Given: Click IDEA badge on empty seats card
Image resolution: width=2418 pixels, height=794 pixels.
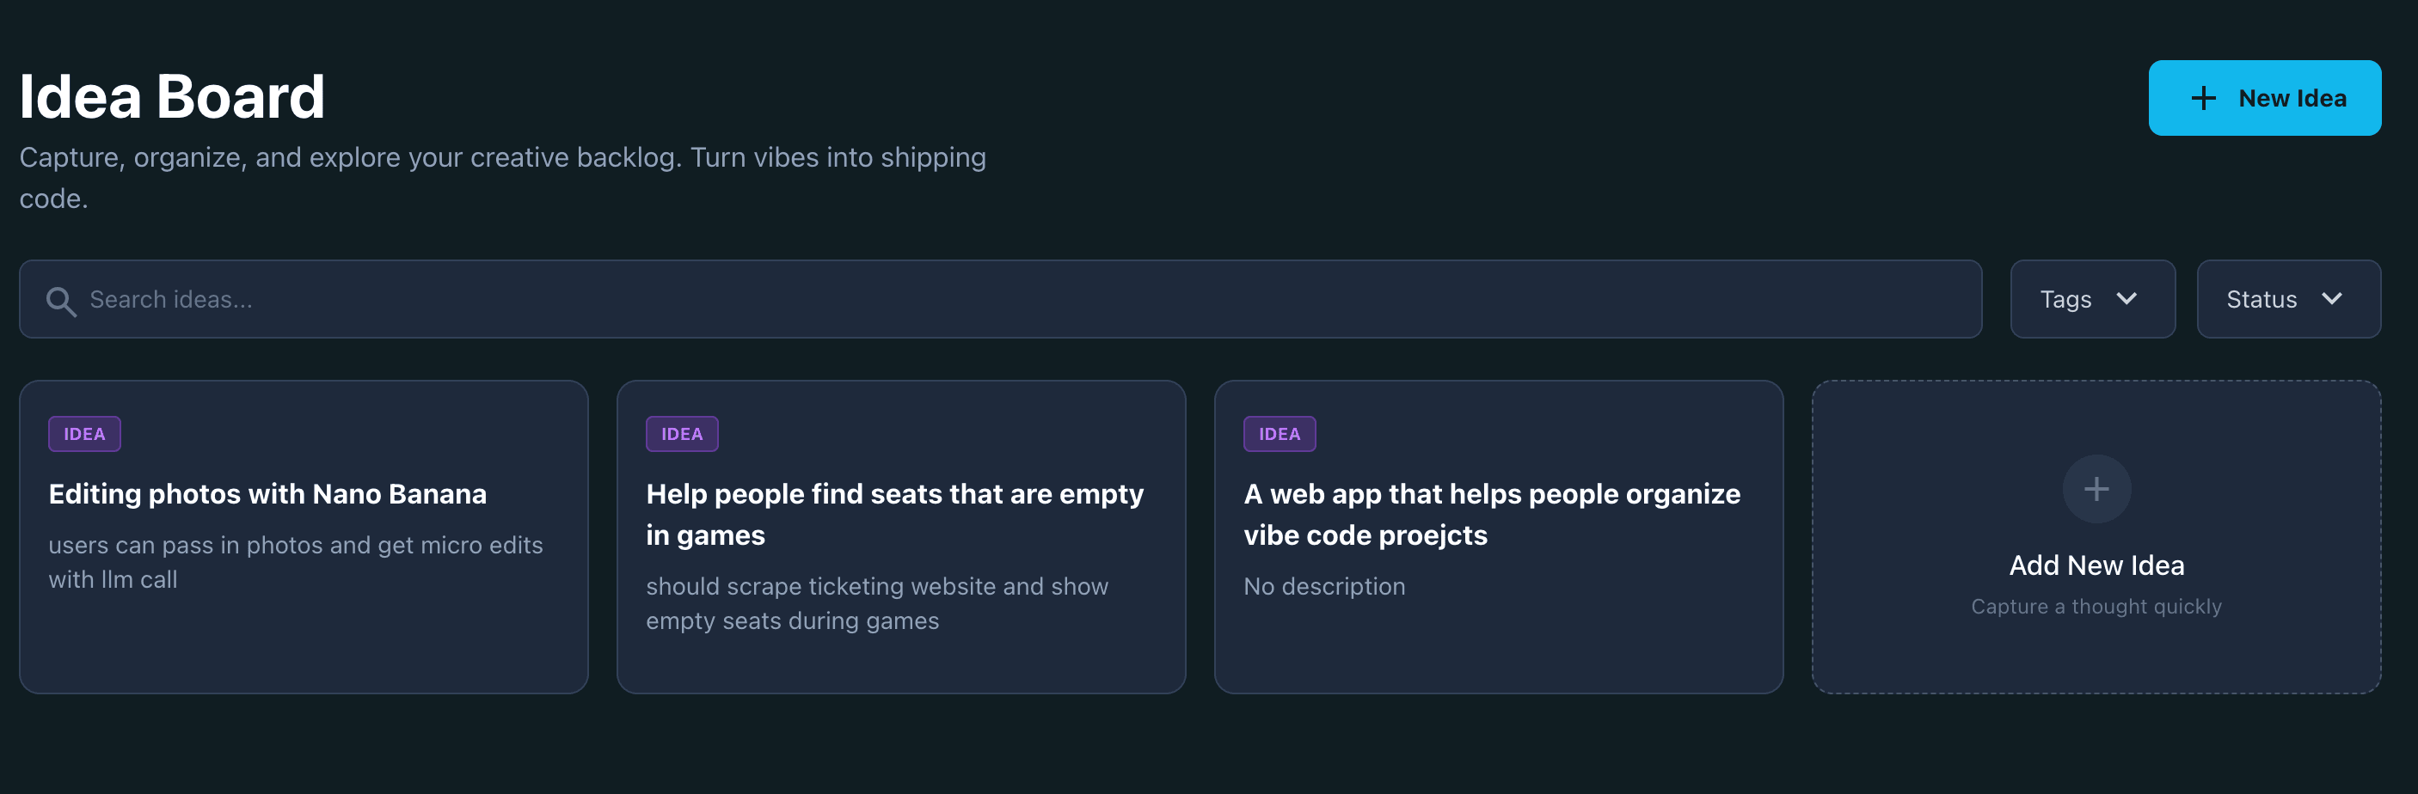Looking at the screenshot, I should [x=682, y=434].
